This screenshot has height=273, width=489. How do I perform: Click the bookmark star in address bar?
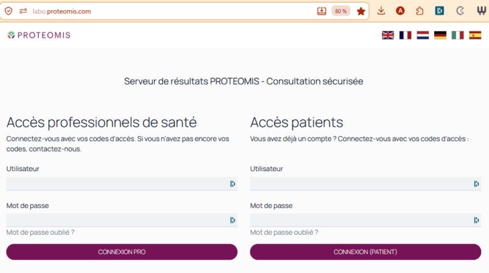361,11
